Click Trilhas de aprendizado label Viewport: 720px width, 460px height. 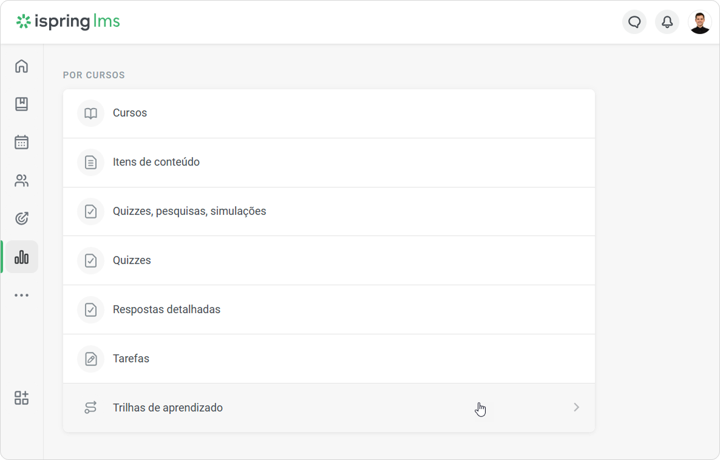[x=168, y=408]
